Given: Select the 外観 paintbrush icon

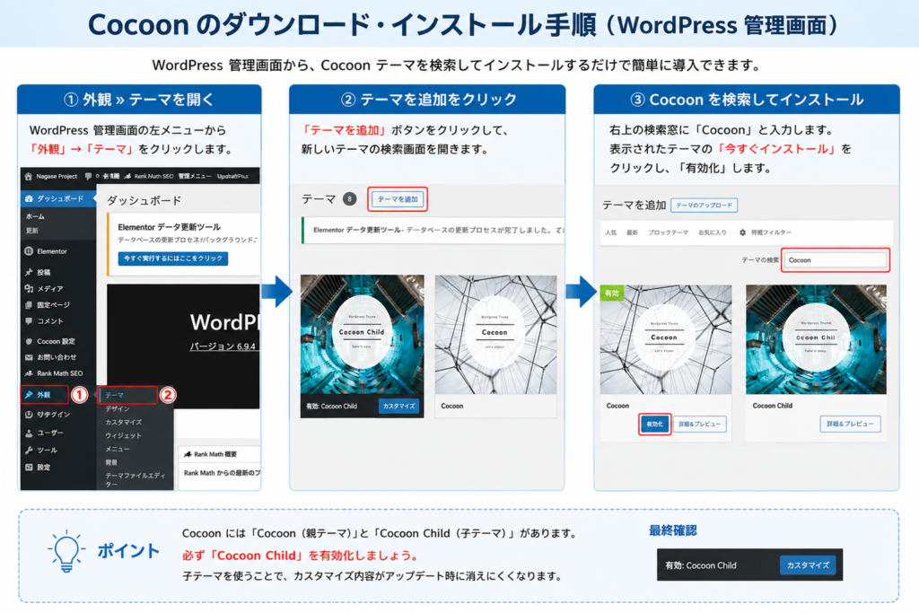Looking at the screenshot, I should point(29,395).
